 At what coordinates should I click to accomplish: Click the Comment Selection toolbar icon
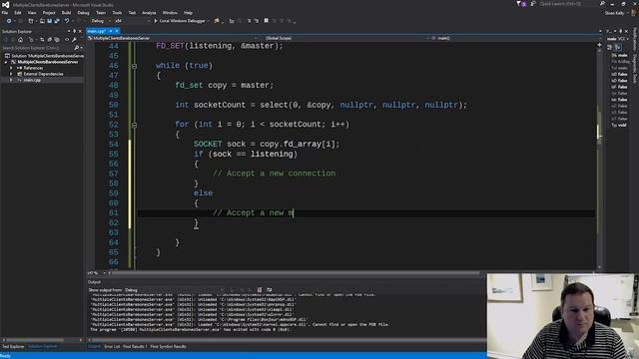[x=249, y=21]
